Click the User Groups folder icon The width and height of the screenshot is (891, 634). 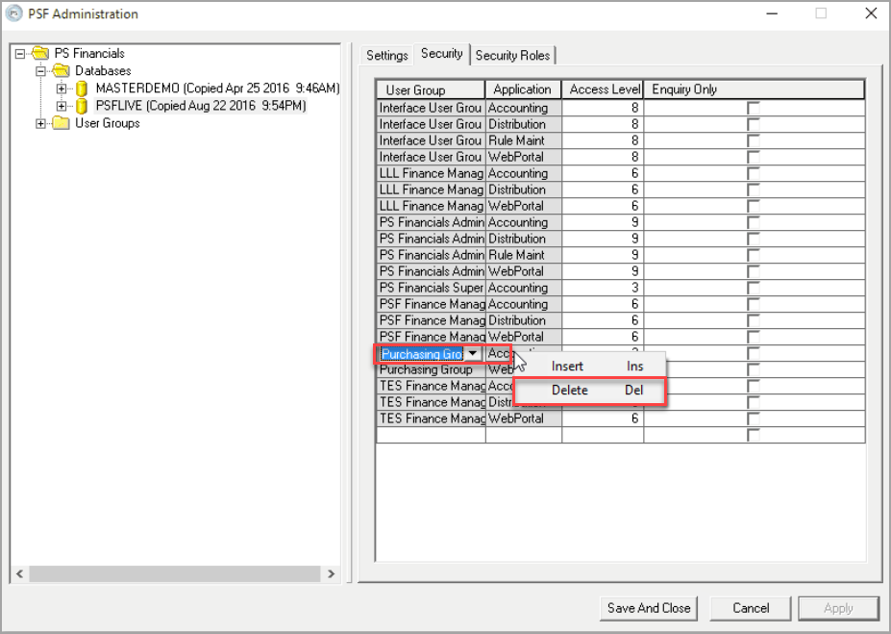pyautogui.click(x=62, y=123)
